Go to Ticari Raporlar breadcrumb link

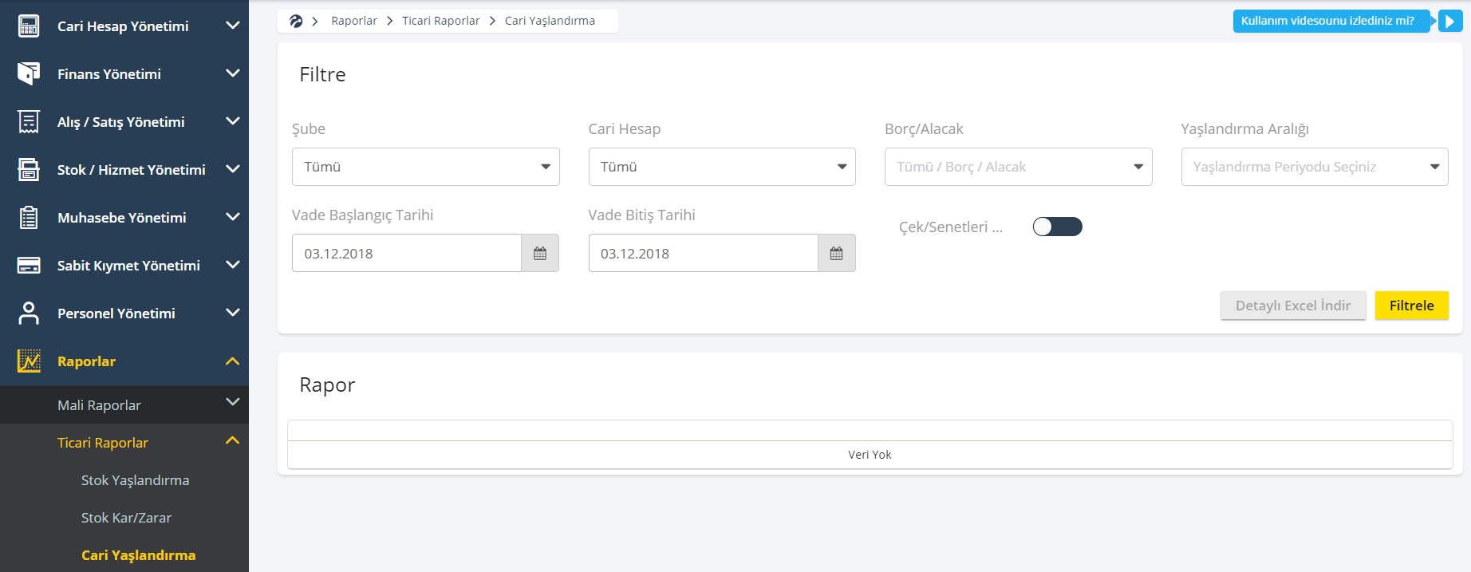(x=441, y=21)
